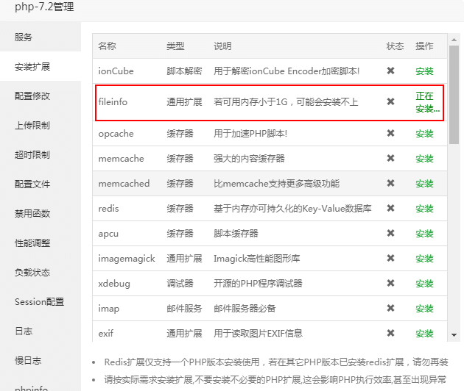Open the 性能调整 sidebar tab
Viewport: 464px width, 391px height.
coord(32,243)
